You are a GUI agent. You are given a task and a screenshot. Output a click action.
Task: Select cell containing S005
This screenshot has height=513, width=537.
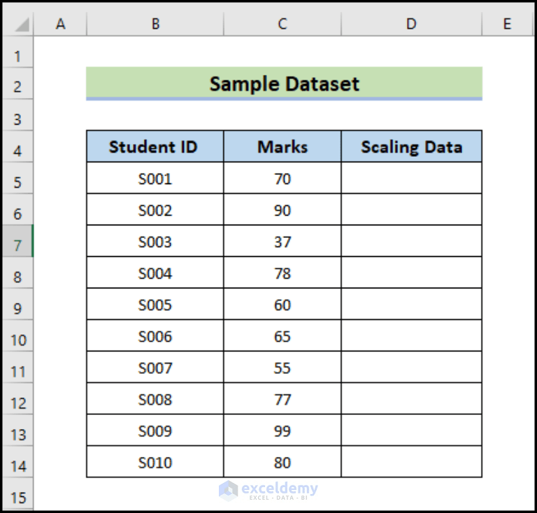click(155, 304)
